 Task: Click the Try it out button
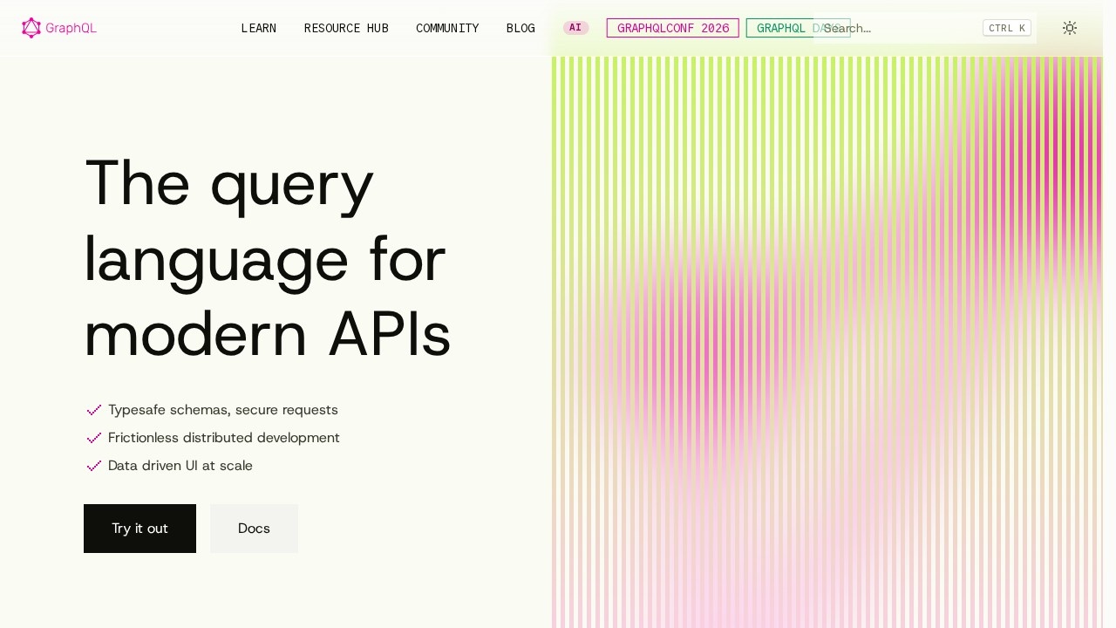tap(139, 529)
